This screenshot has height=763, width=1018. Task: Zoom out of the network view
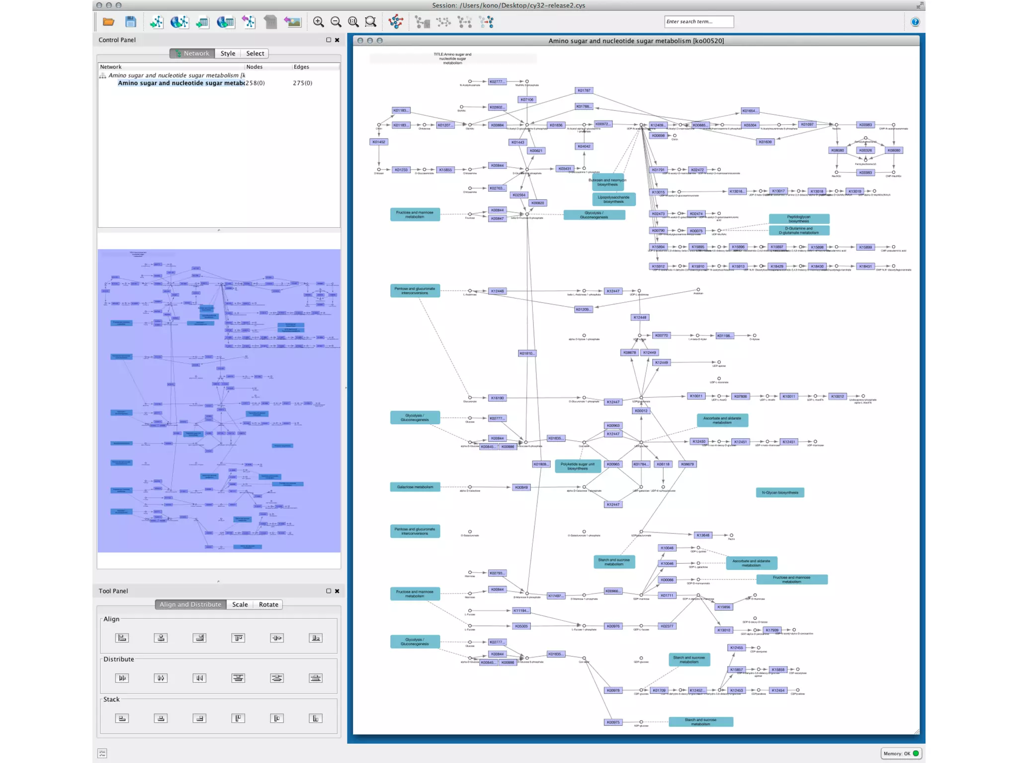tap(336, 22)
